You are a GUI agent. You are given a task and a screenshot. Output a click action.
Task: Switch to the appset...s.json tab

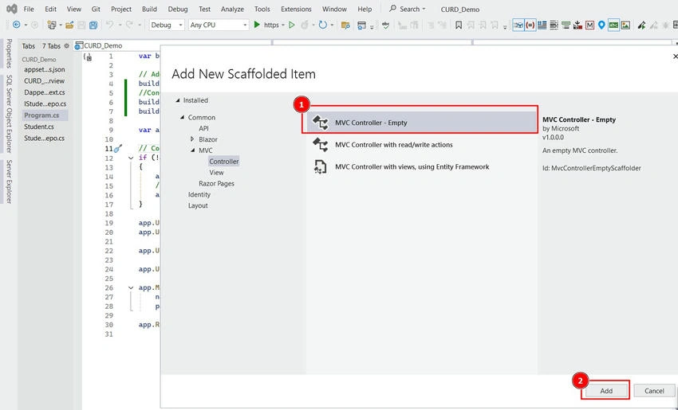coord(45,69)
